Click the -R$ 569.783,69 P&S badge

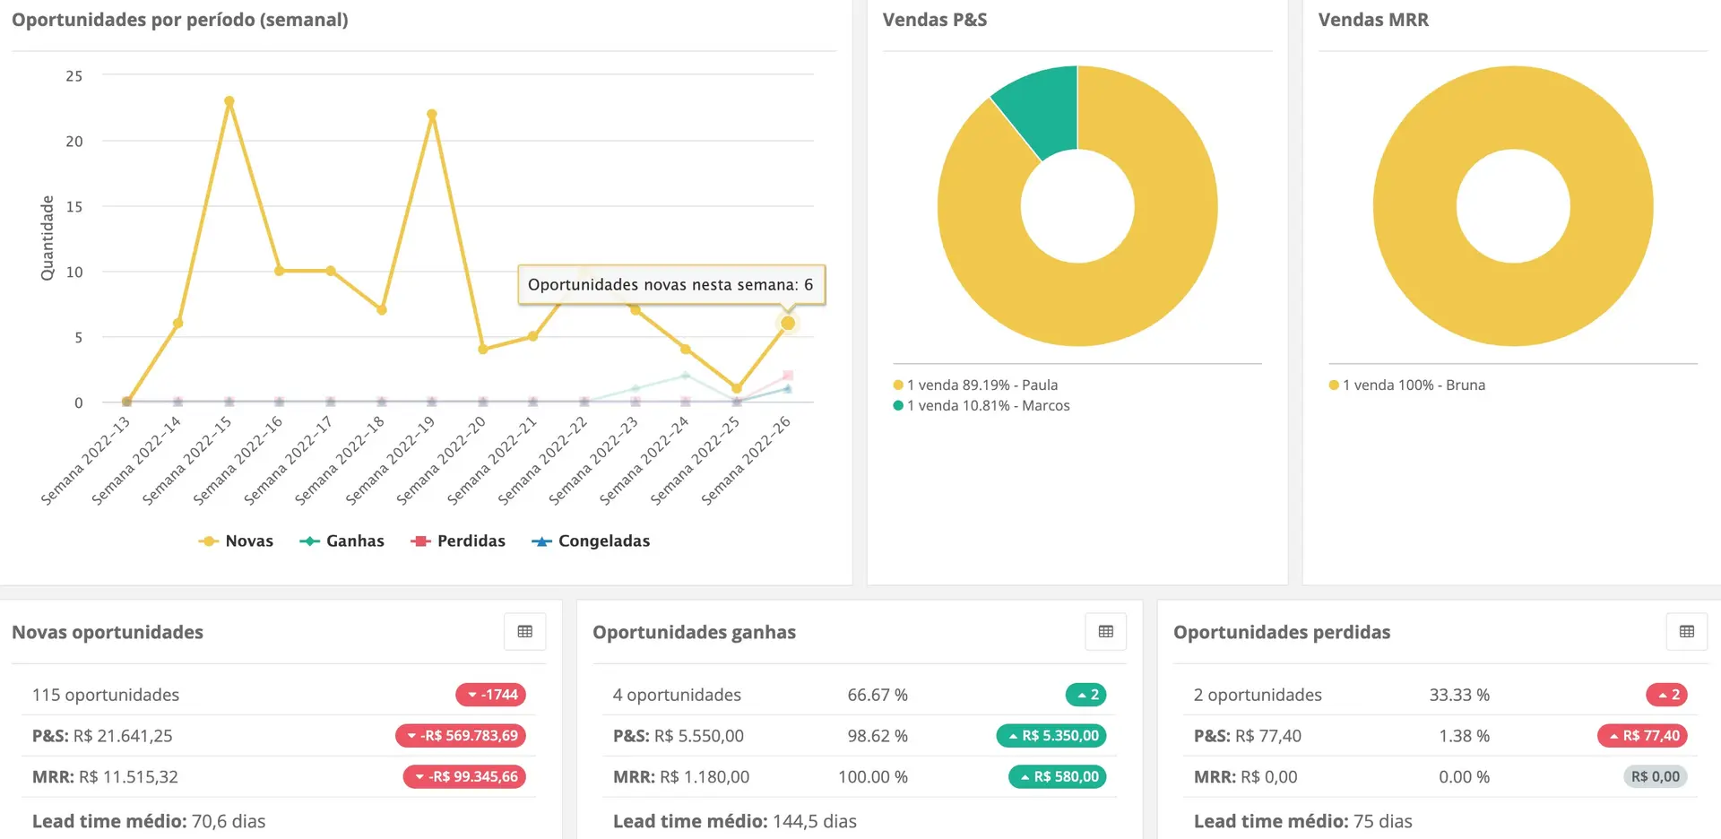461,736
